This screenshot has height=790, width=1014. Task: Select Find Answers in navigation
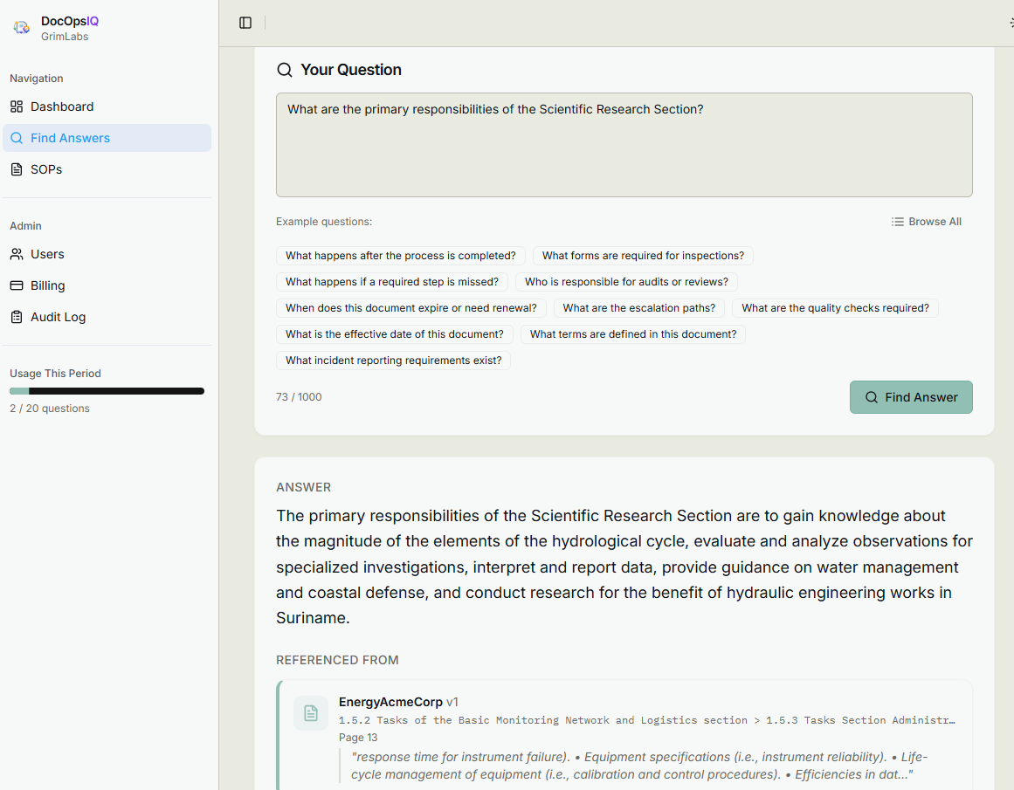107,138
